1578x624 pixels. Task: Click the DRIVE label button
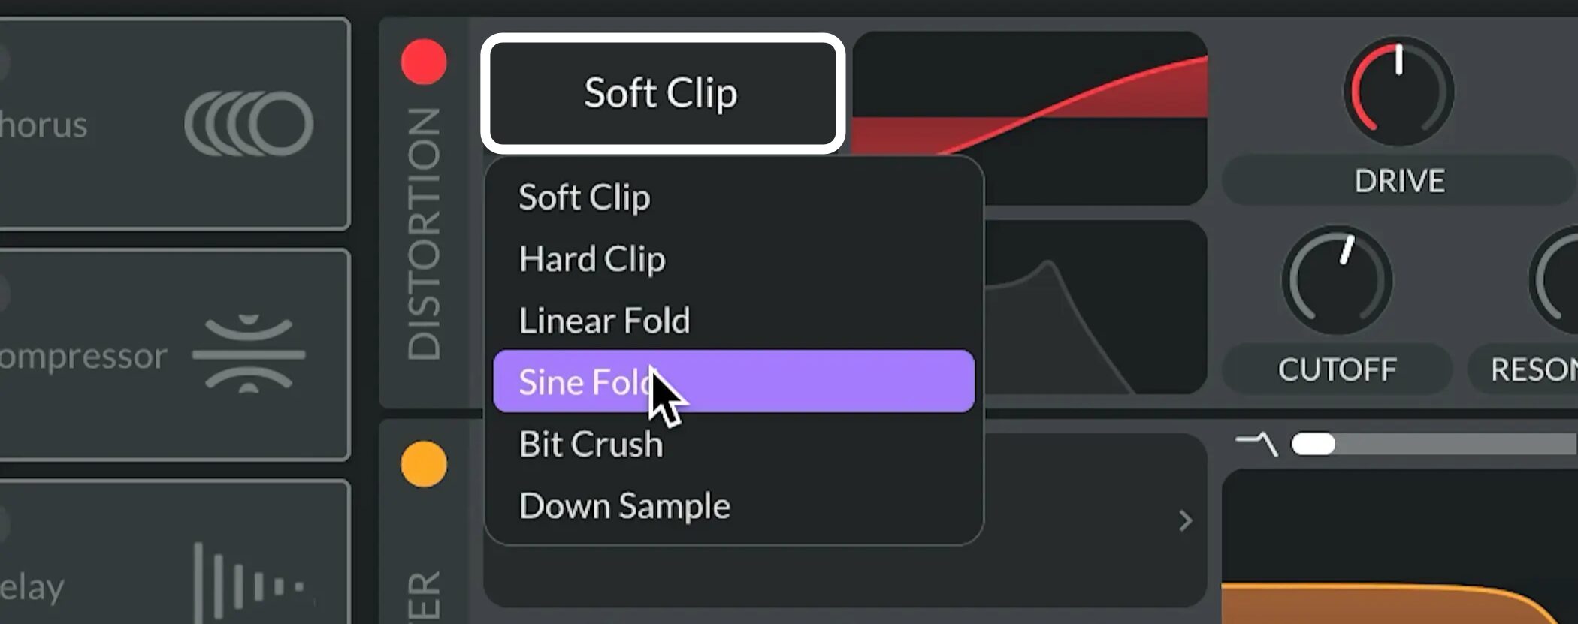(x=1398, y=181)
